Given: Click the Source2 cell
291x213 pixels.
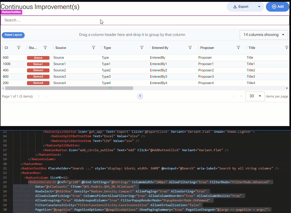Looking at the screenshot, I should pyautogui.click(x=60, y=70).
